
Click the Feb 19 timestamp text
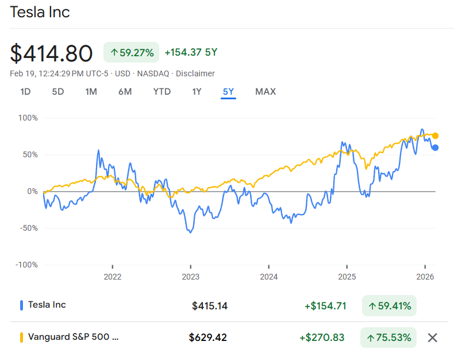pos(59,73)
